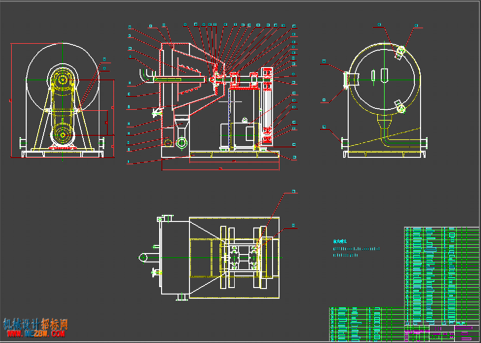Select the yellow upper pulley in front view

63,80
